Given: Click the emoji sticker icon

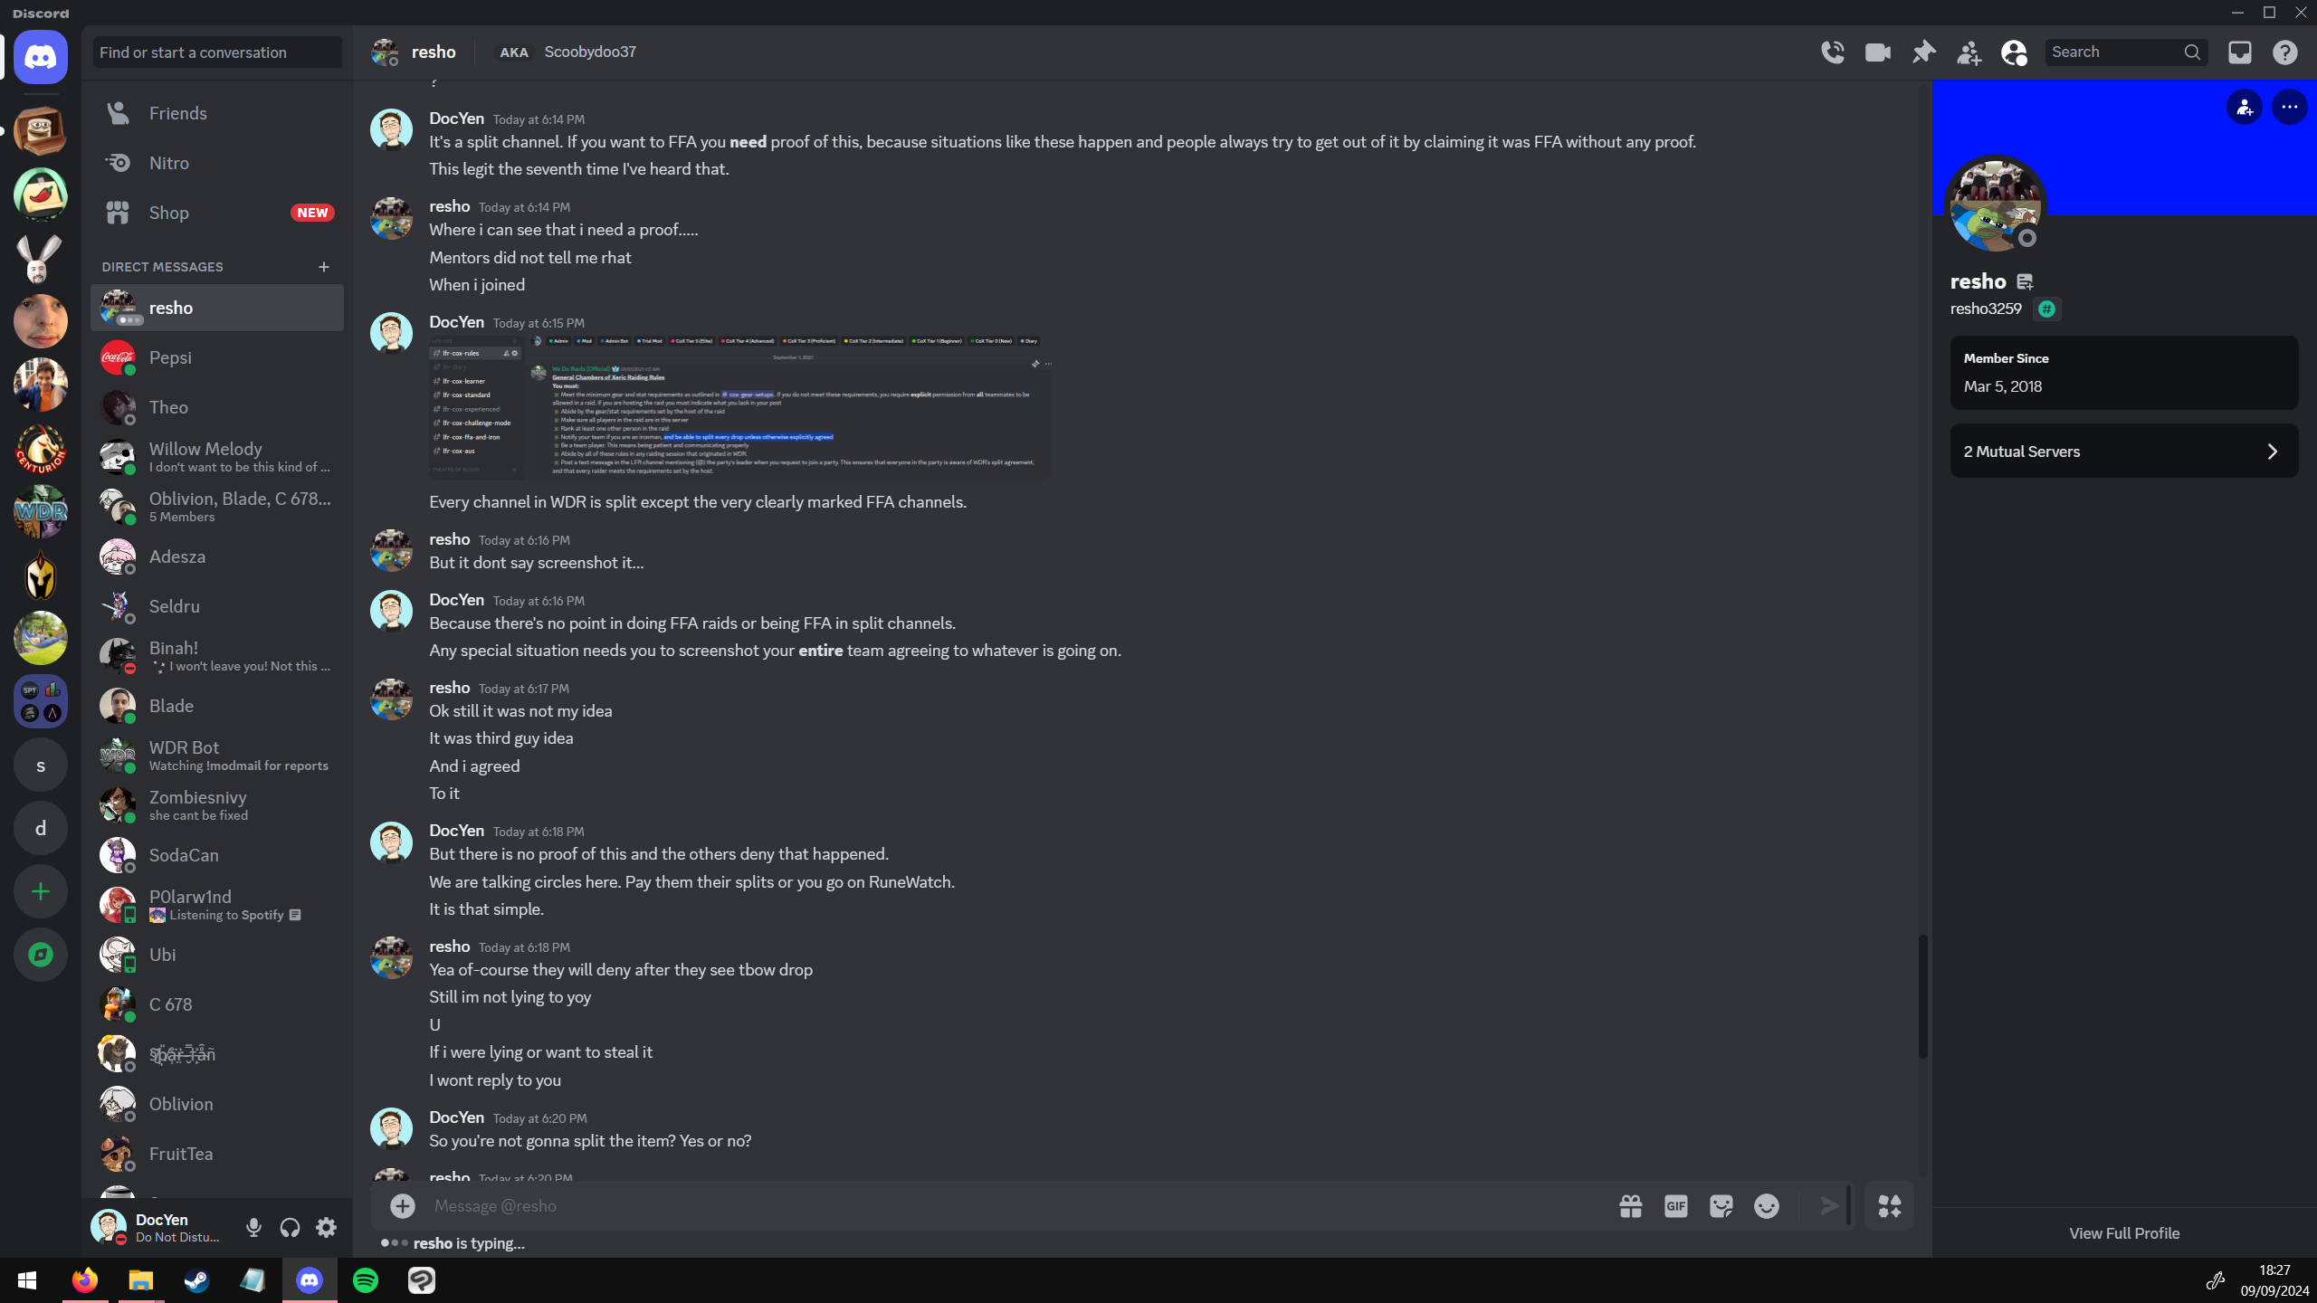Looking at the screenshot, I should [1721, 1204].
